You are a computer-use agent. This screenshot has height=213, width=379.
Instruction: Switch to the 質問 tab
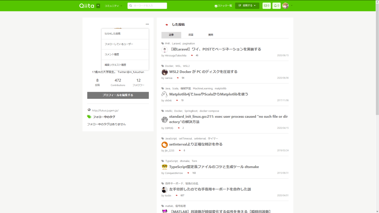211,35
